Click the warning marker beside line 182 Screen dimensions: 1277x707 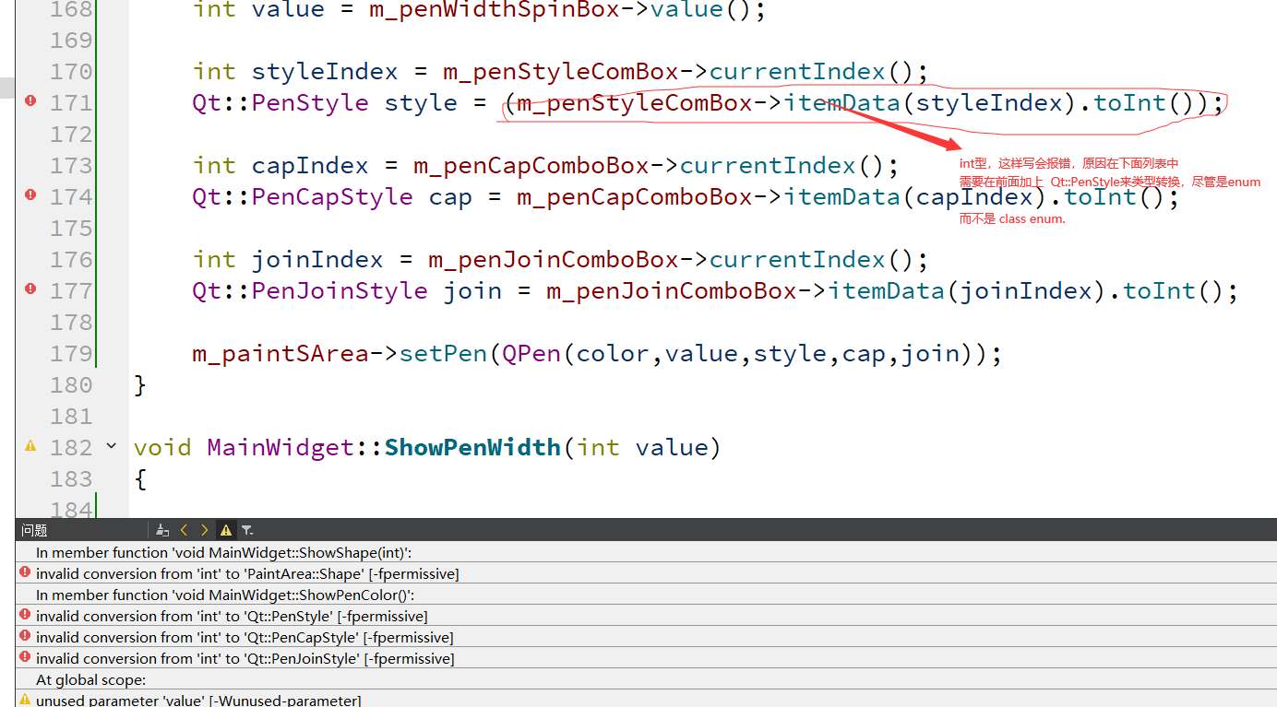pos(30,446)
